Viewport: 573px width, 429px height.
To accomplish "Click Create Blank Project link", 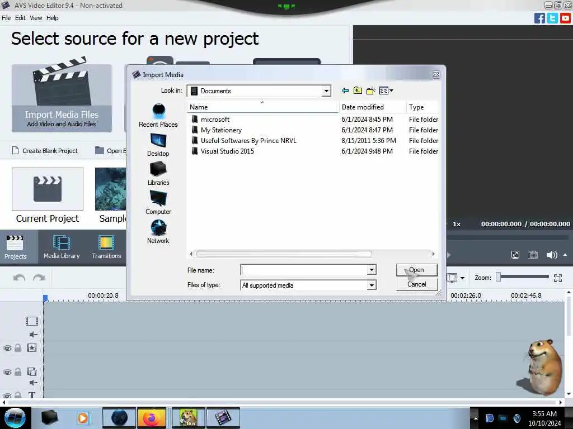I will tap(45, 151).
